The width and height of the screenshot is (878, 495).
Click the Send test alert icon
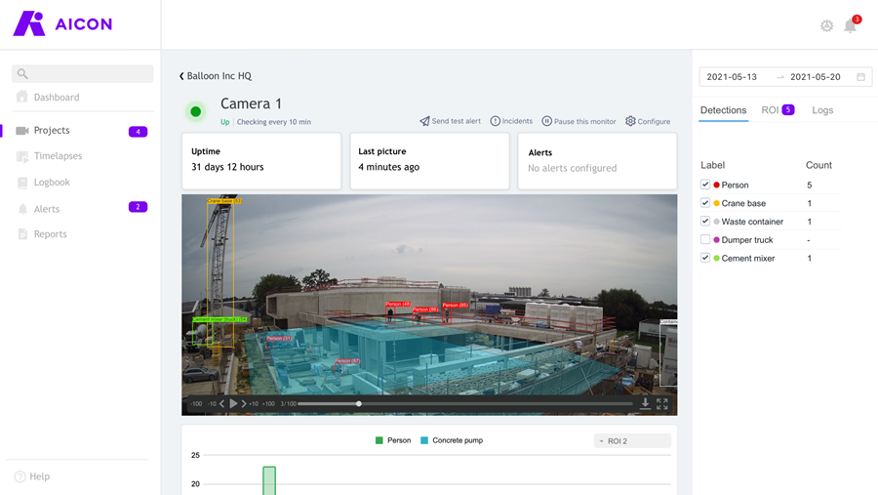(x=424, y=121)
